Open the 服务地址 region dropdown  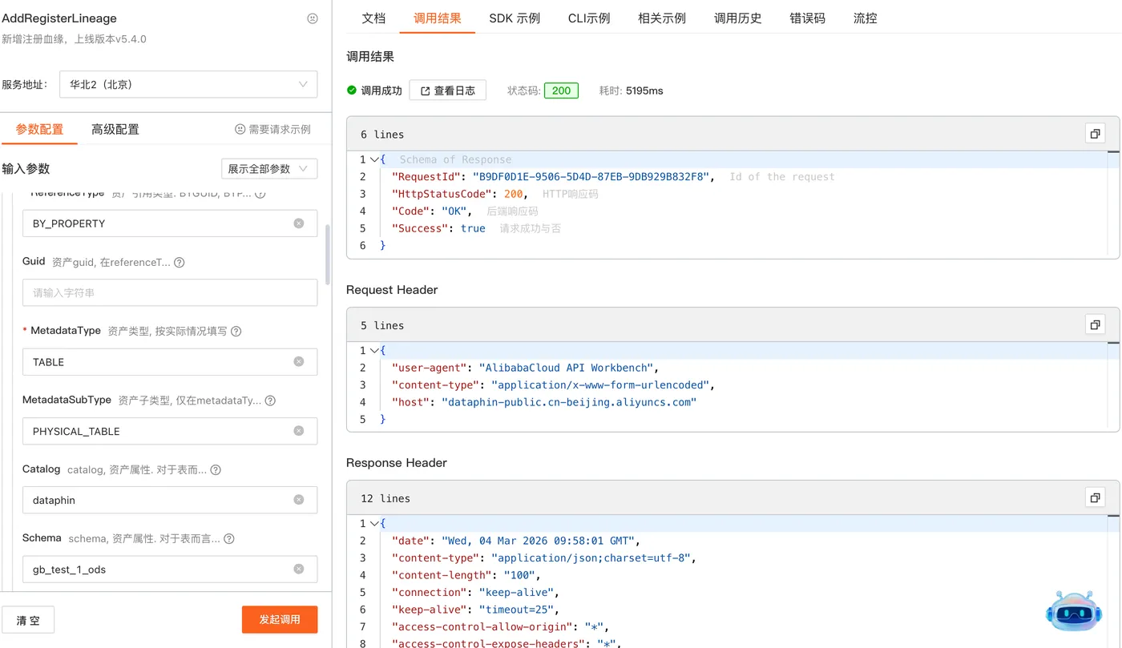pos(188,84)
